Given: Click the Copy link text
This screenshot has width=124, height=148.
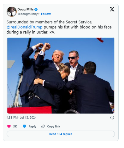Looking at the screenshot, I should coord(54,126).
